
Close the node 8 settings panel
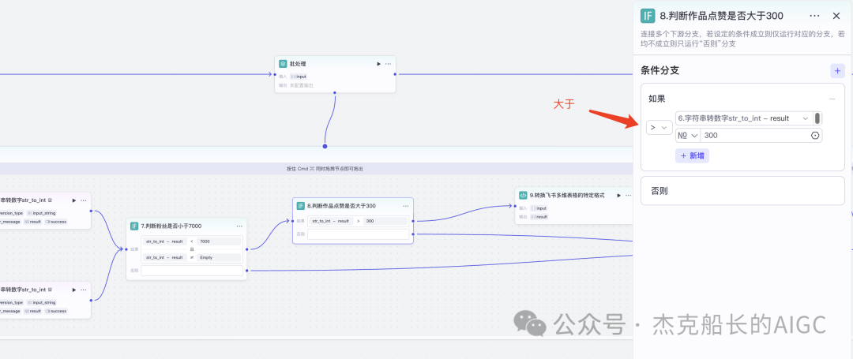pyautogui.click(x=836, y=17)
